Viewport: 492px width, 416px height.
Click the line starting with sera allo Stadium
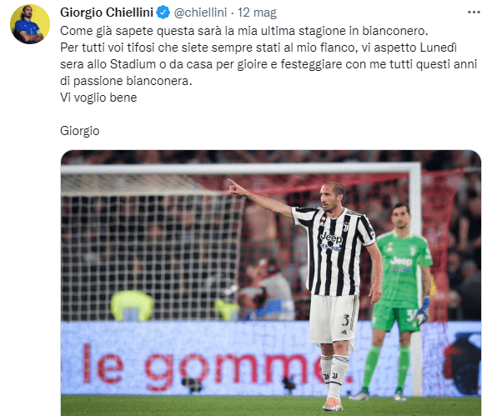click(269, 64)
